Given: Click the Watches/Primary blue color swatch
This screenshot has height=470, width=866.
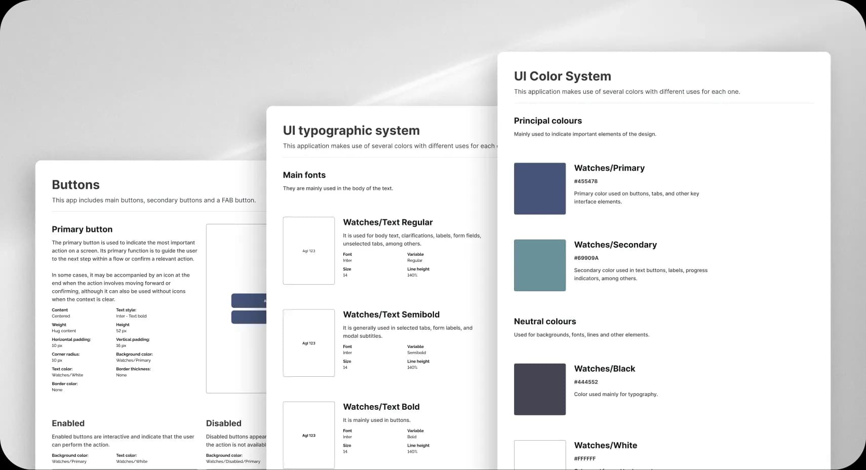Looking at the screenshot, I should pos(540,188).
